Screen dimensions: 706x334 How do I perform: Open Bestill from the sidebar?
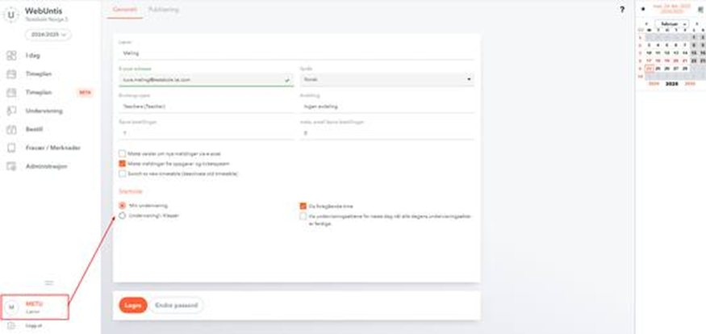pyautogui.click(x=11, y=129)
